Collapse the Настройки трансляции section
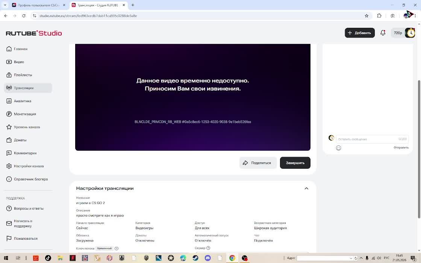 click(306, 188)
